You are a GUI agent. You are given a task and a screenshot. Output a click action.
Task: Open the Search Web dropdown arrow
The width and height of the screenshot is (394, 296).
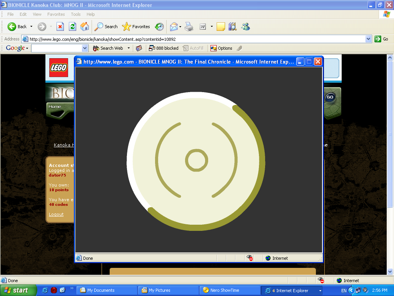point(129,48)
